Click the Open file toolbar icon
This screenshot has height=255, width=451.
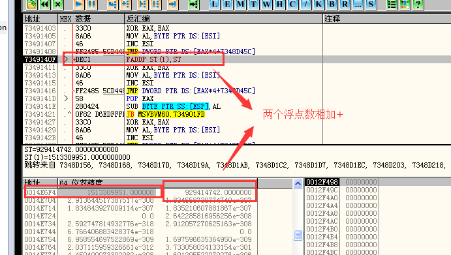[31, 5]
